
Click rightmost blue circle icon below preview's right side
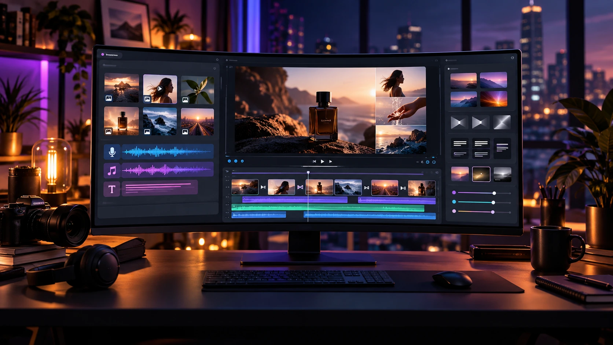click(x=434, y=162)
